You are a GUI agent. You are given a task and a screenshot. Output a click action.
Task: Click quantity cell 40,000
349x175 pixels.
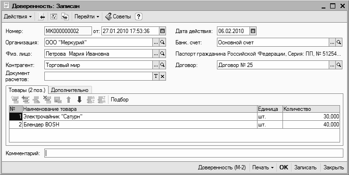click(311, 125)
